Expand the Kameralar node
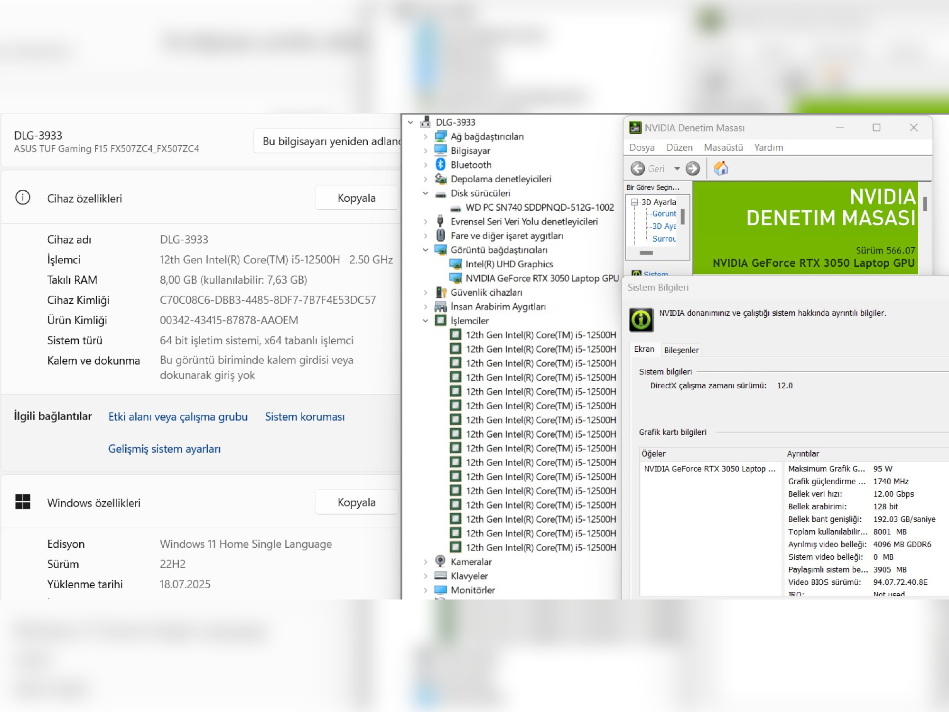The height and width of the screenshot is (712, 949). (x=425, y=562)
